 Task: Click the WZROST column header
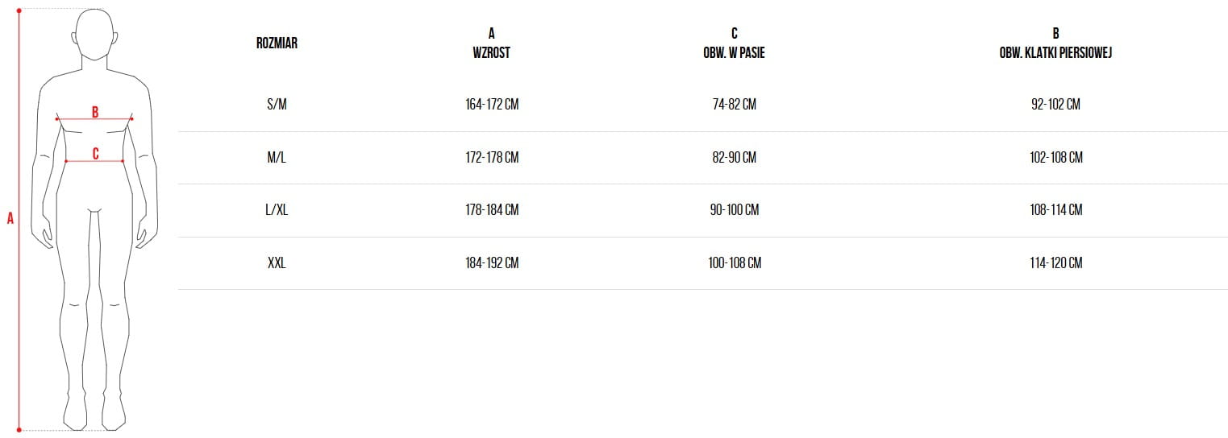(491, 53)
